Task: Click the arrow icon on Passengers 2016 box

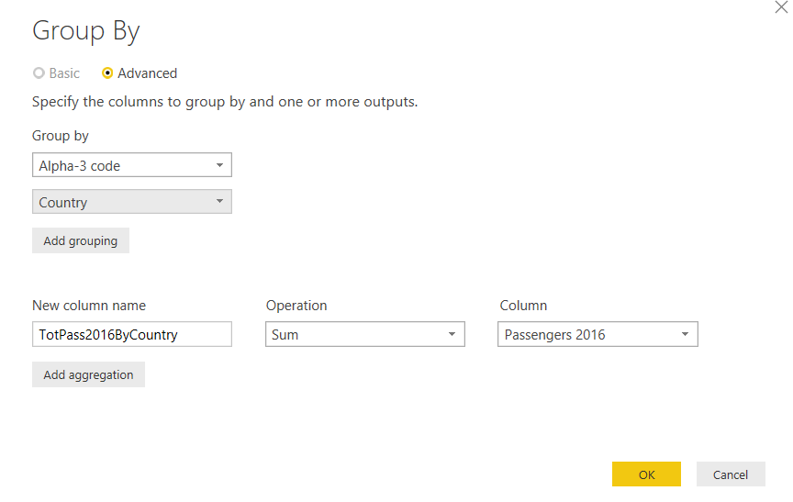Action: click(685, 335)
